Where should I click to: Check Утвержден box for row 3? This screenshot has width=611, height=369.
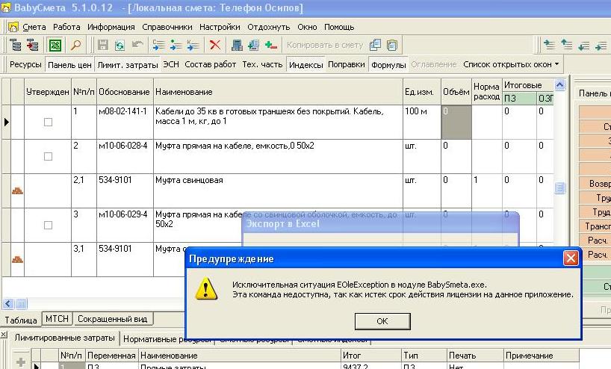tap(48, 225)
